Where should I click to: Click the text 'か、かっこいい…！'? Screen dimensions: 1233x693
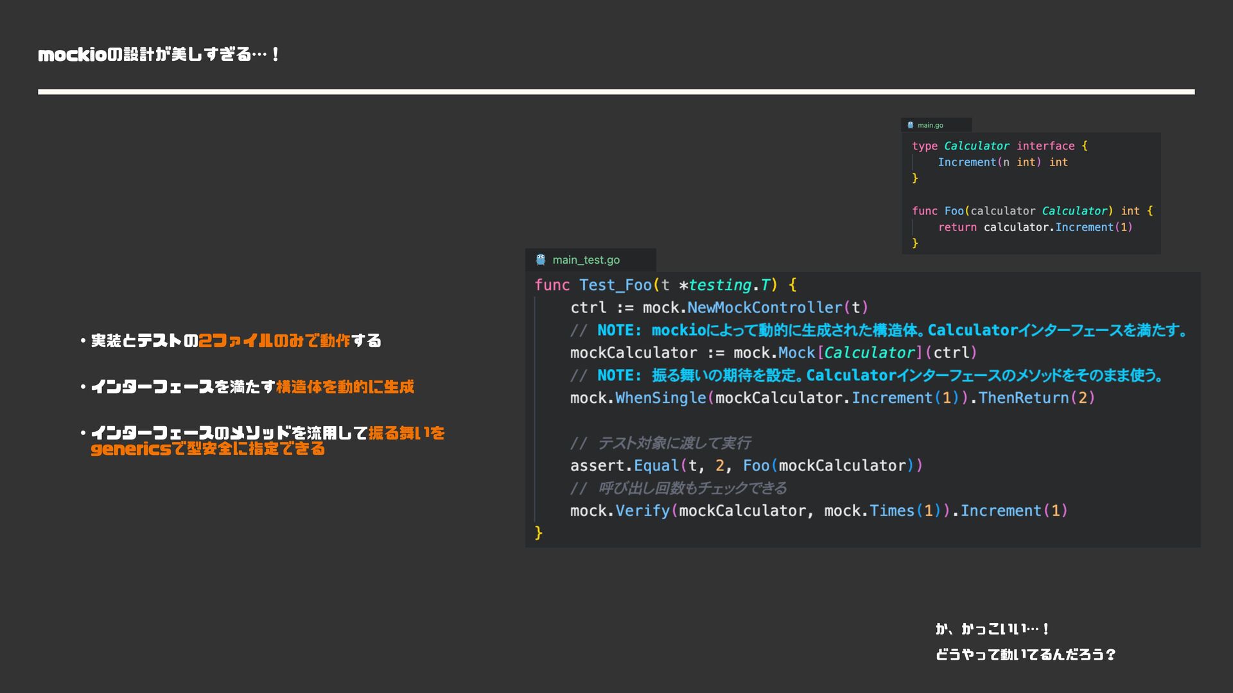(x=992, y=629)
